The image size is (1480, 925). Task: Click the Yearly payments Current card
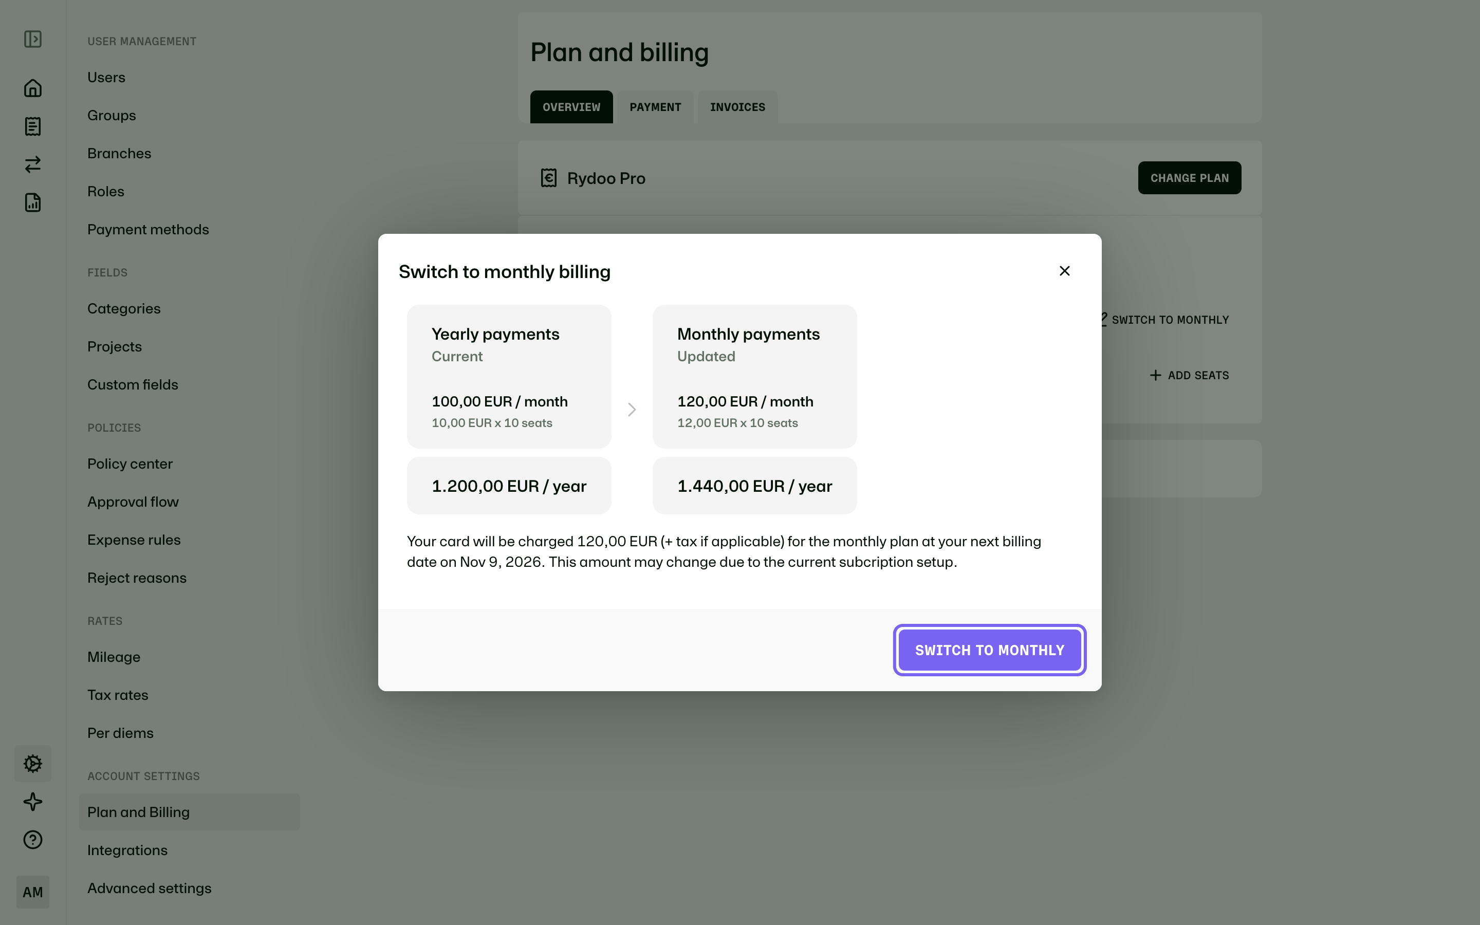509,376
